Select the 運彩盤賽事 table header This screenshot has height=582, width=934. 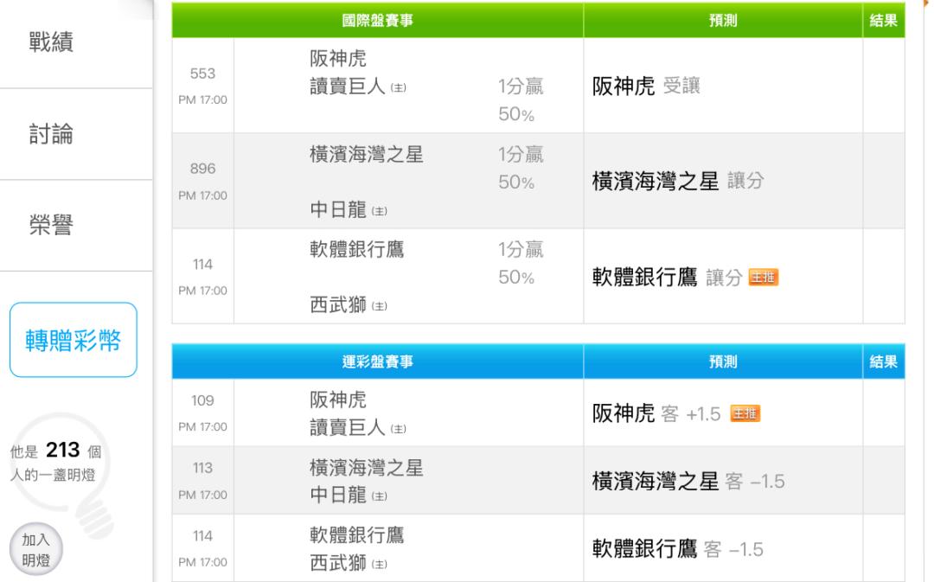point(378,361)
